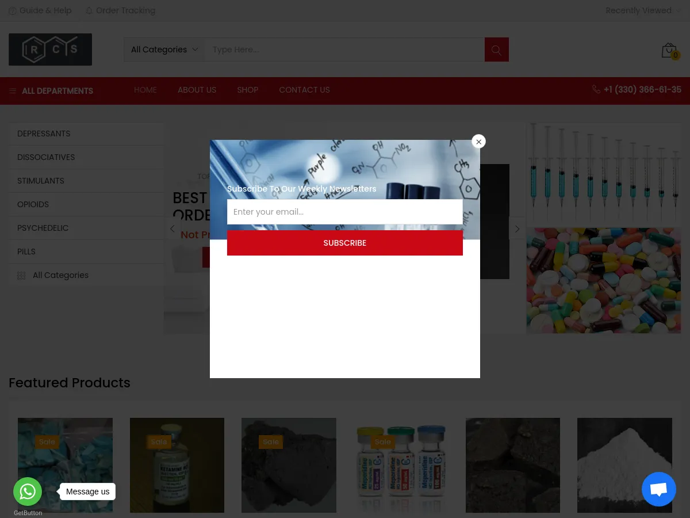Click the +1 (330) 366-61-35 phone number
The height and width of the screenshot is (518, 690).
(x=642, y=90)
